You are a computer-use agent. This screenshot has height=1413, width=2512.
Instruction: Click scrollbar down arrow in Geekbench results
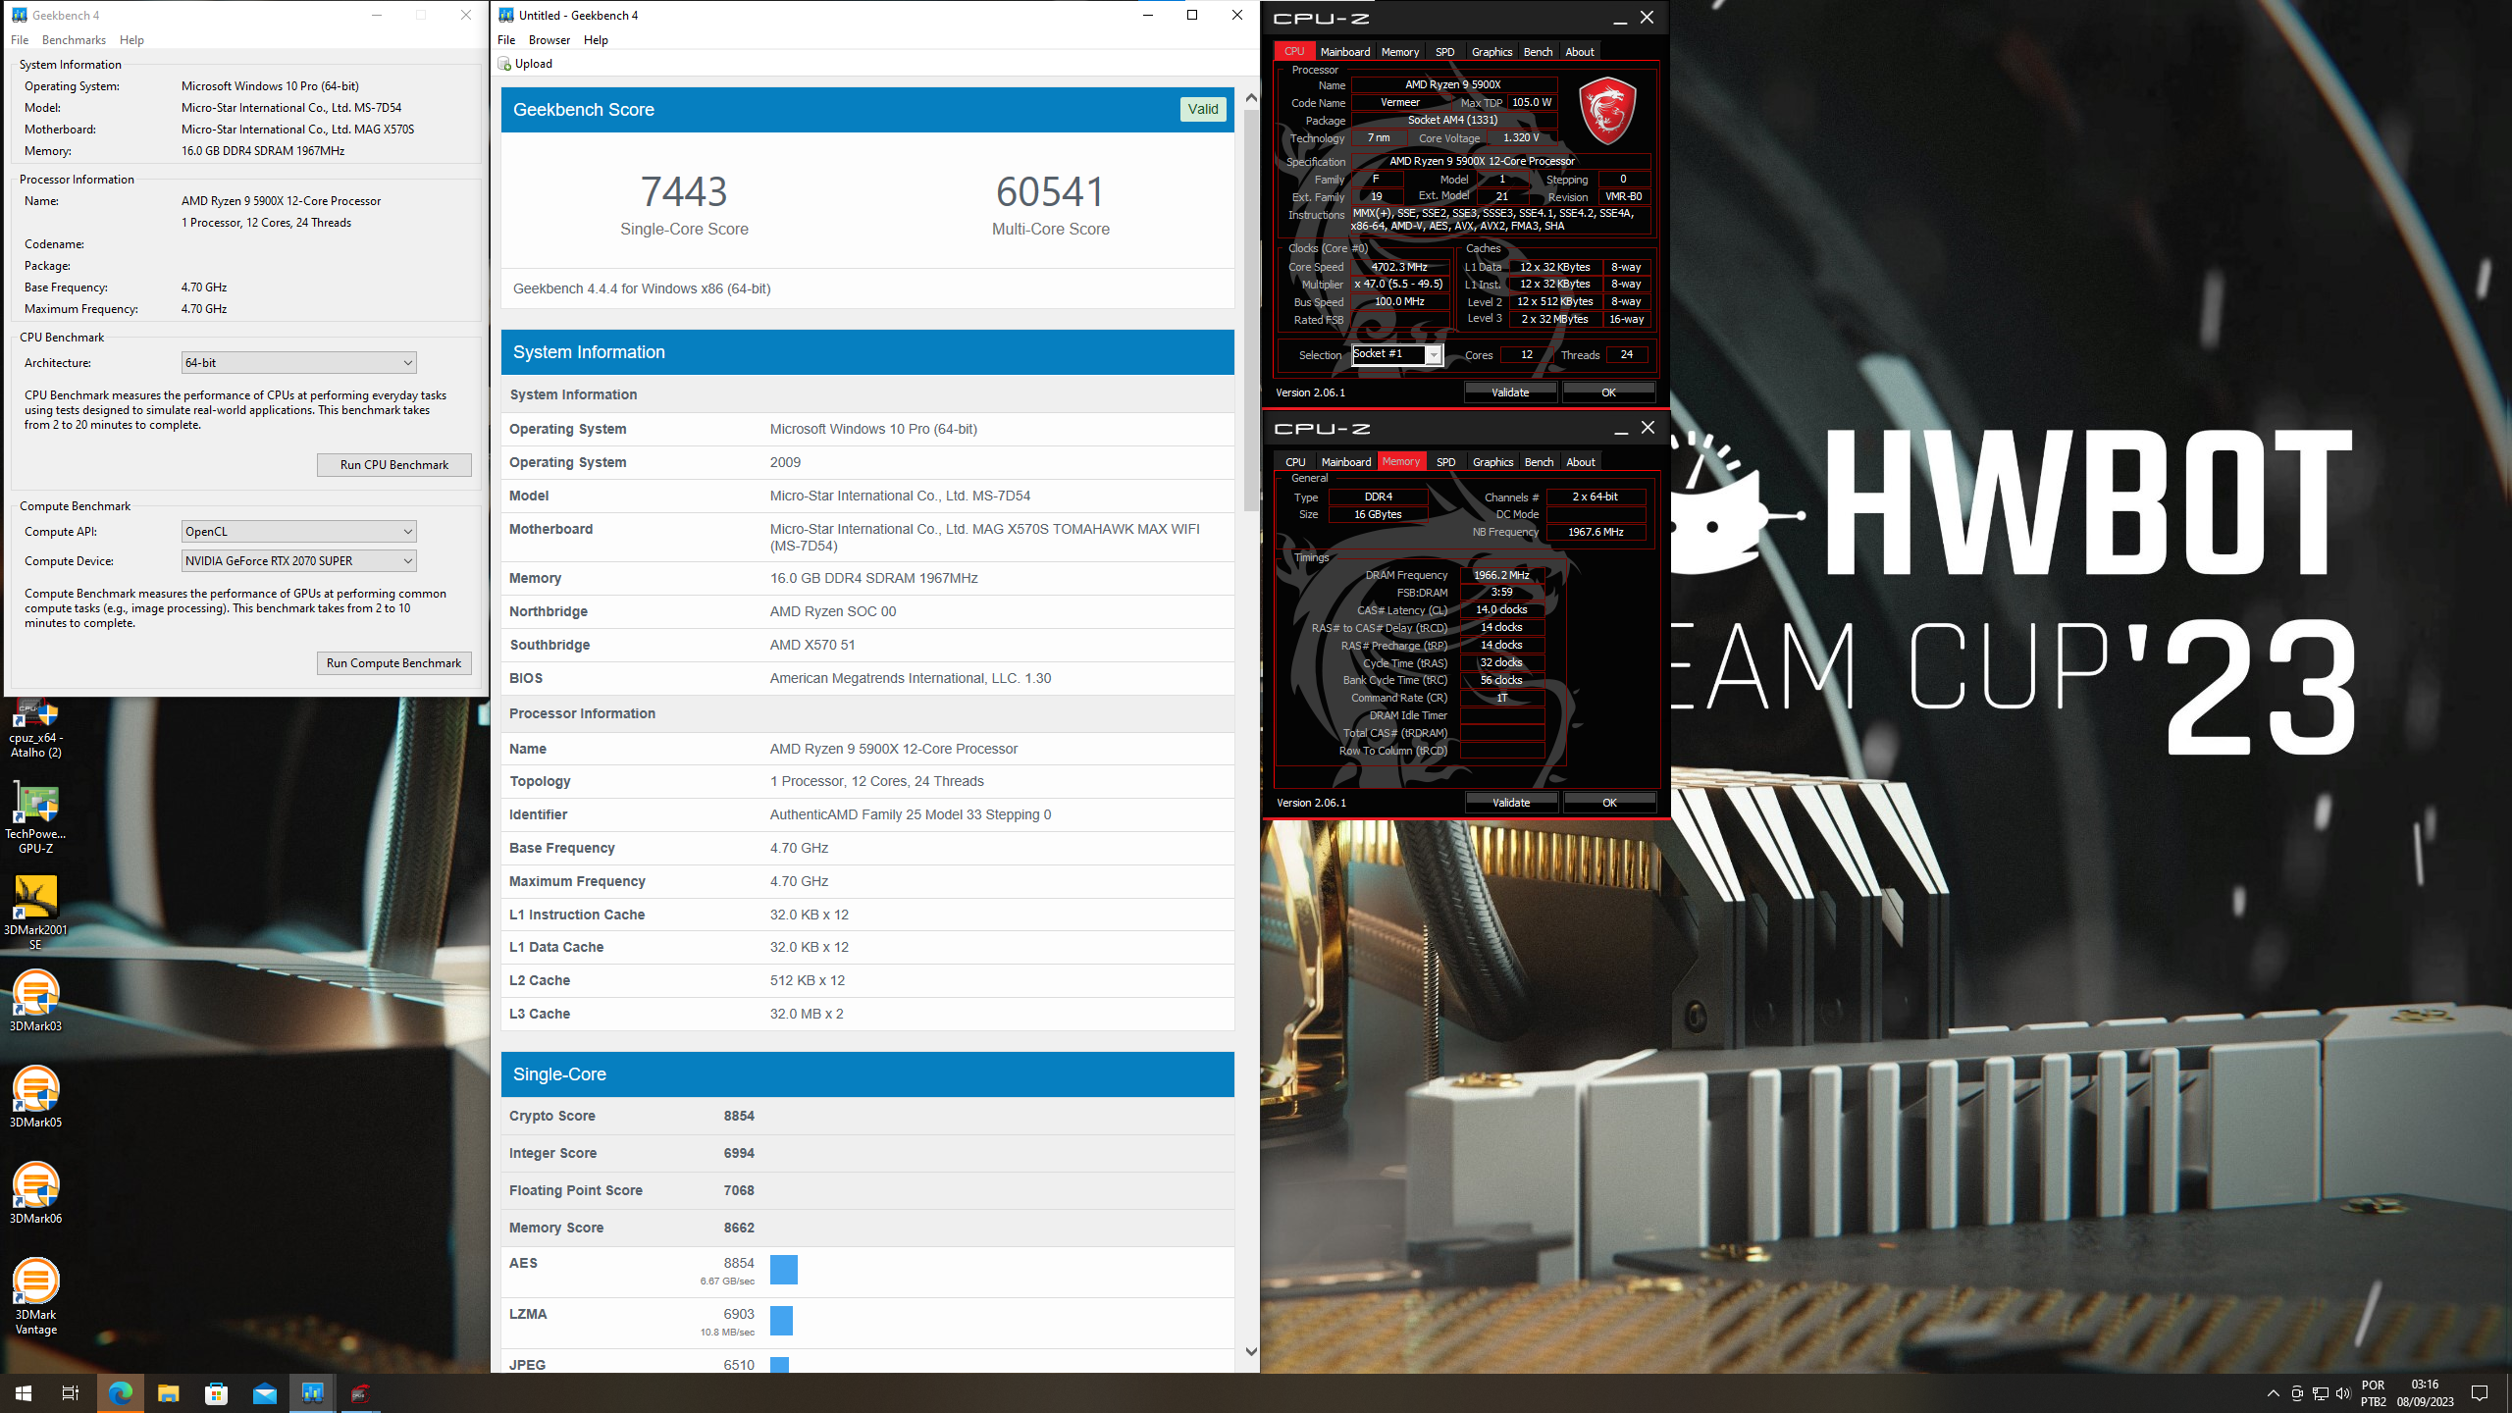[1251, 1351]
